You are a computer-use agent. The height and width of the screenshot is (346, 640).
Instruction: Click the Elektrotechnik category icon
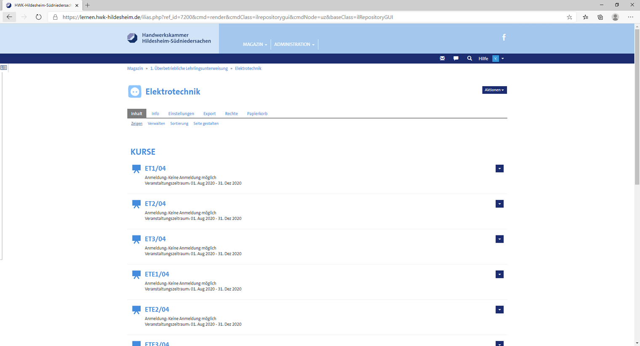click(x=135, y=91)
